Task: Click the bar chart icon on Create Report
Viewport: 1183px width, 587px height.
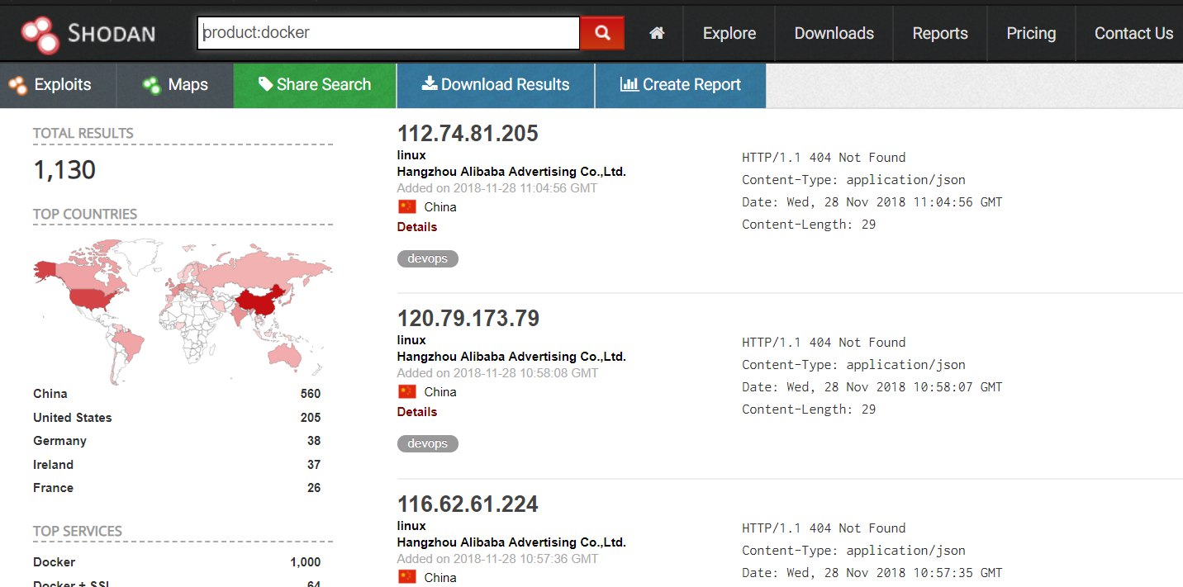Action: tap(629, 84)
